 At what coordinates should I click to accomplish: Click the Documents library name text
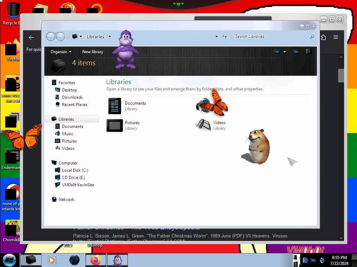click(136, 103)
